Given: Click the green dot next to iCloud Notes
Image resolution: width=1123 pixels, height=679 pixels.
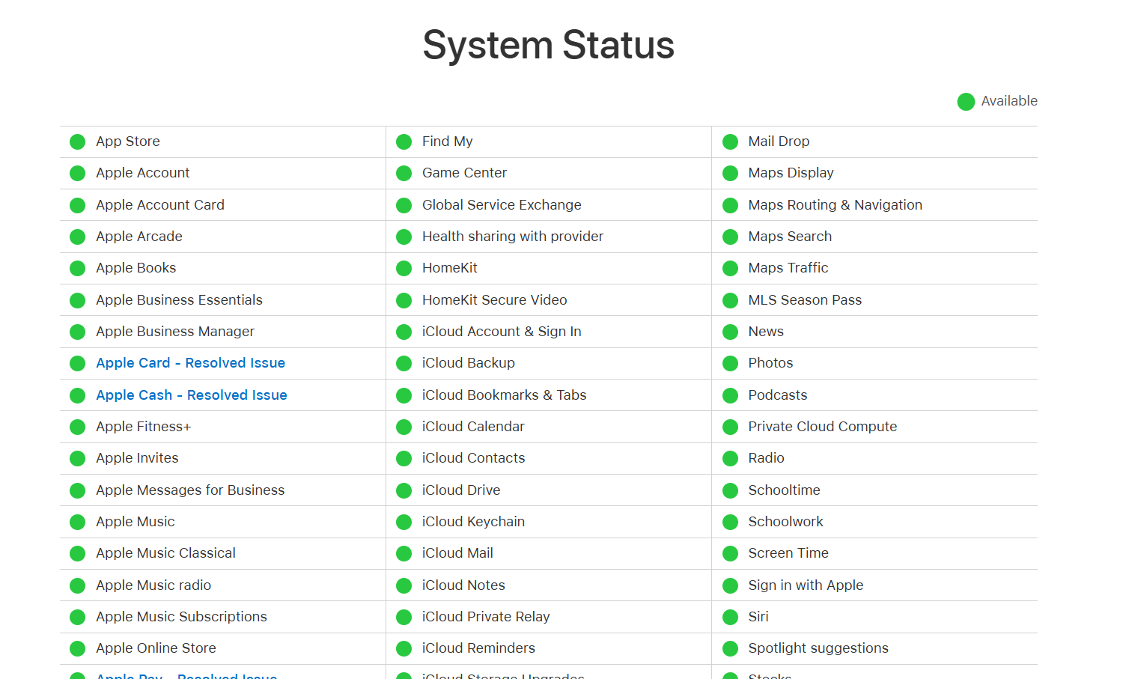Looking at the screenshot, I should click(404, 586).
